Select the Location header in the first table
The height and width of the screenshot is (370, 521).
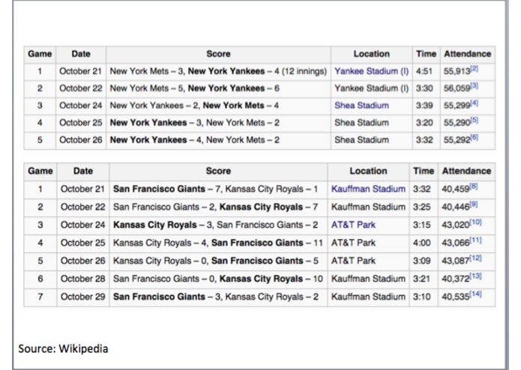coord(372,54)
